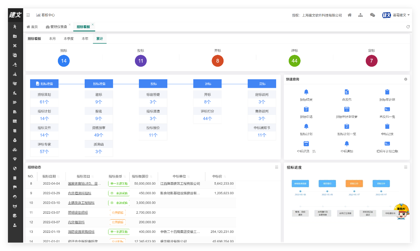The image size is (420, 251).
Task: Refresh the page using the reload icon
Action: 408,27
